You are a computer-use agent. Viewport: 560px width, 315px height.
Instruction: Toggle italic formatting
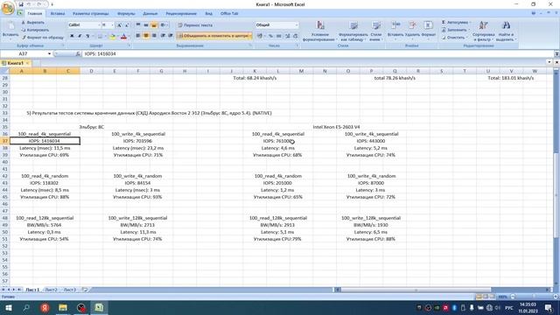pyautogui.click(x=80, y=36)
